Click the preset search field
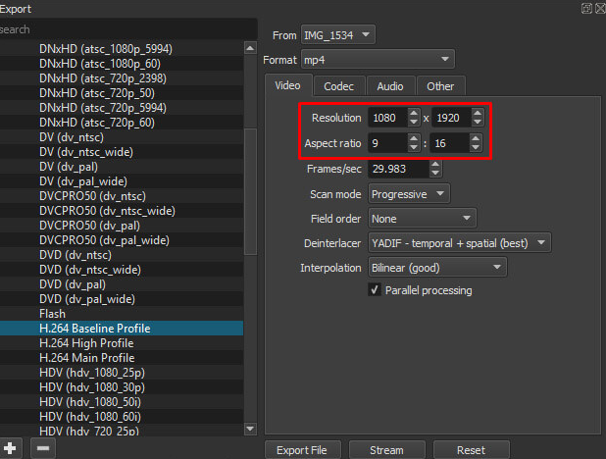This screenshot has height=459, width=606. [128, 29]
